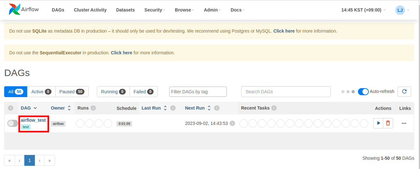Select page 1 in the pagination
This screenshot has height=169, width=420.
point(29,160)
